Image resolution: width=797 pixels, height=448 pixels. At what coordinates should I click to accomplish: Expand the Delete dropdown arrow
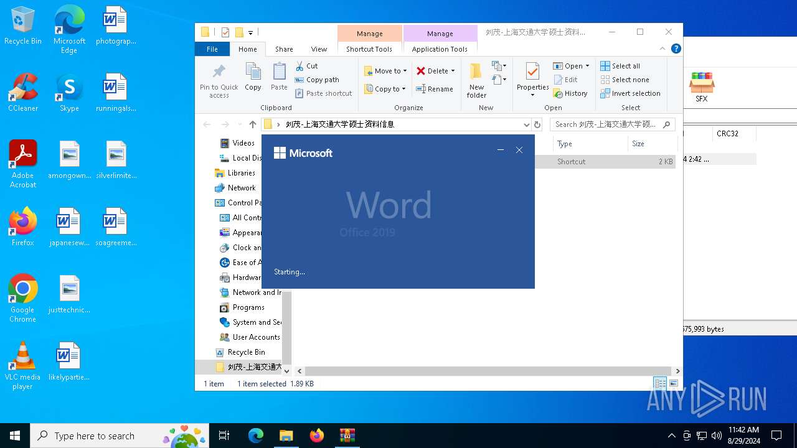(x=453, y=71)
